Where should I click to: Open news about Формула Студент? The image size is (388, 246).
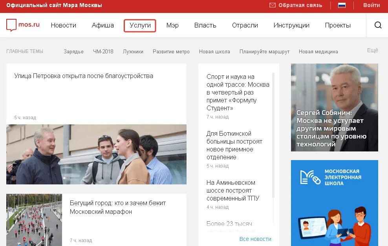click(238, 92)
